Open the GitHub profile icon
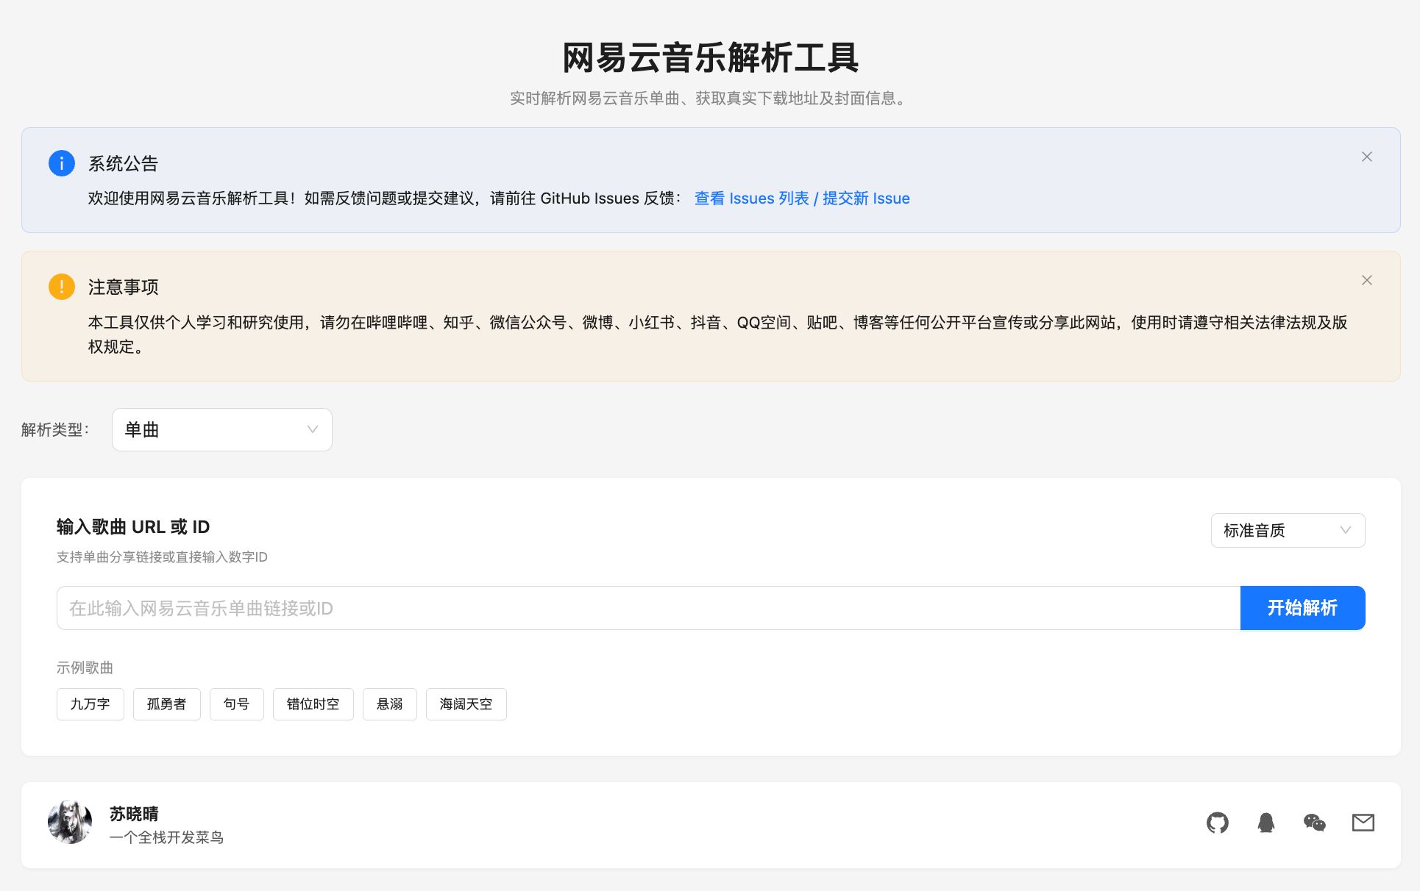This screenshot has width=1420, height=891. coord(1218,823)
